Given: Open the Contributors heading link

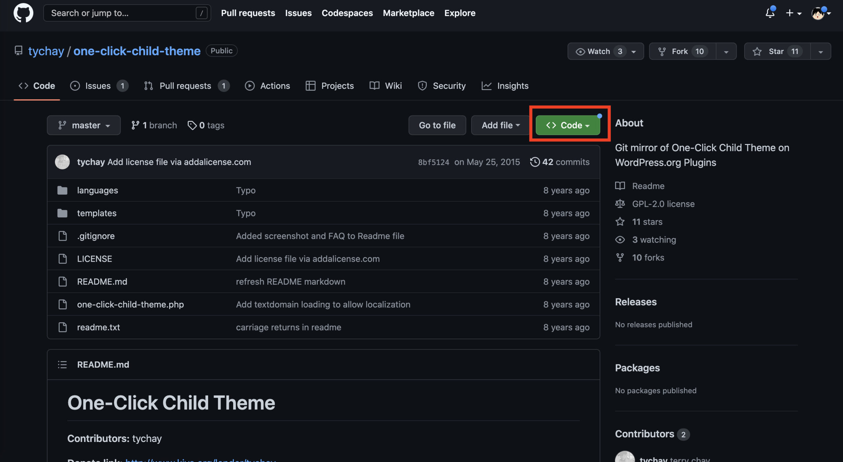Looking at the screenshot, I should point(652,434).
